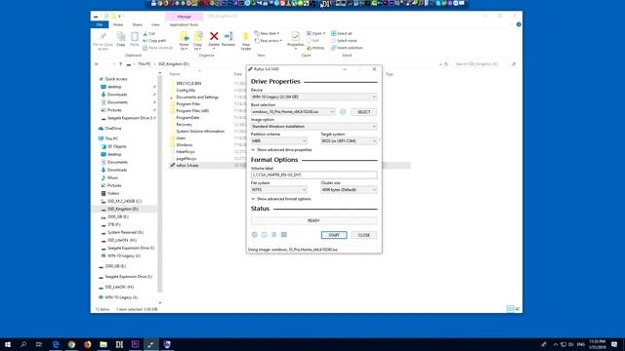Select Quick access in navigation pane
Image resolution: width=625 pixels, height=351 pixels.
[x=116, y=79]
